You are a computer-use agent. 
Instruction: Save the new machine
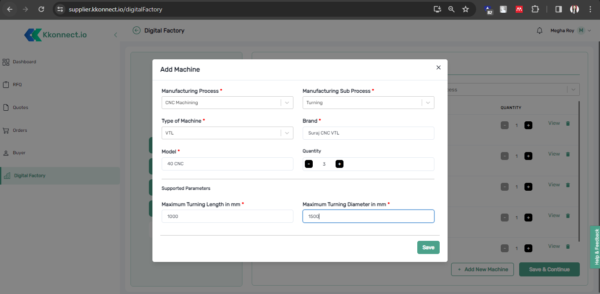(428, 247)
